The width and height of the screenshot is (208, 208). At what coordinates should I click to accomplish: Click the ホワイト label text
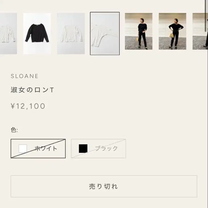pos(46,149)
